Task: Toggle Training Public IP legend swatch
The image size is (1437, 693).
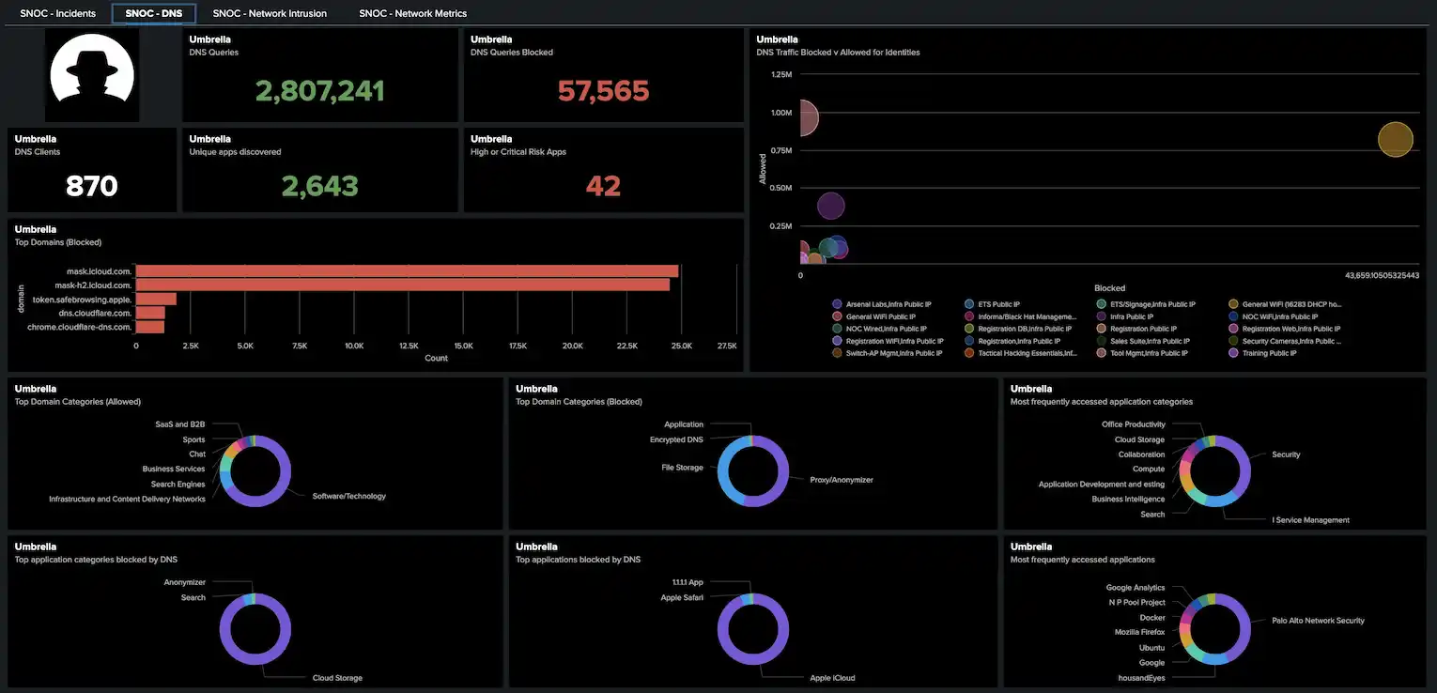Action: (1233, 353)
